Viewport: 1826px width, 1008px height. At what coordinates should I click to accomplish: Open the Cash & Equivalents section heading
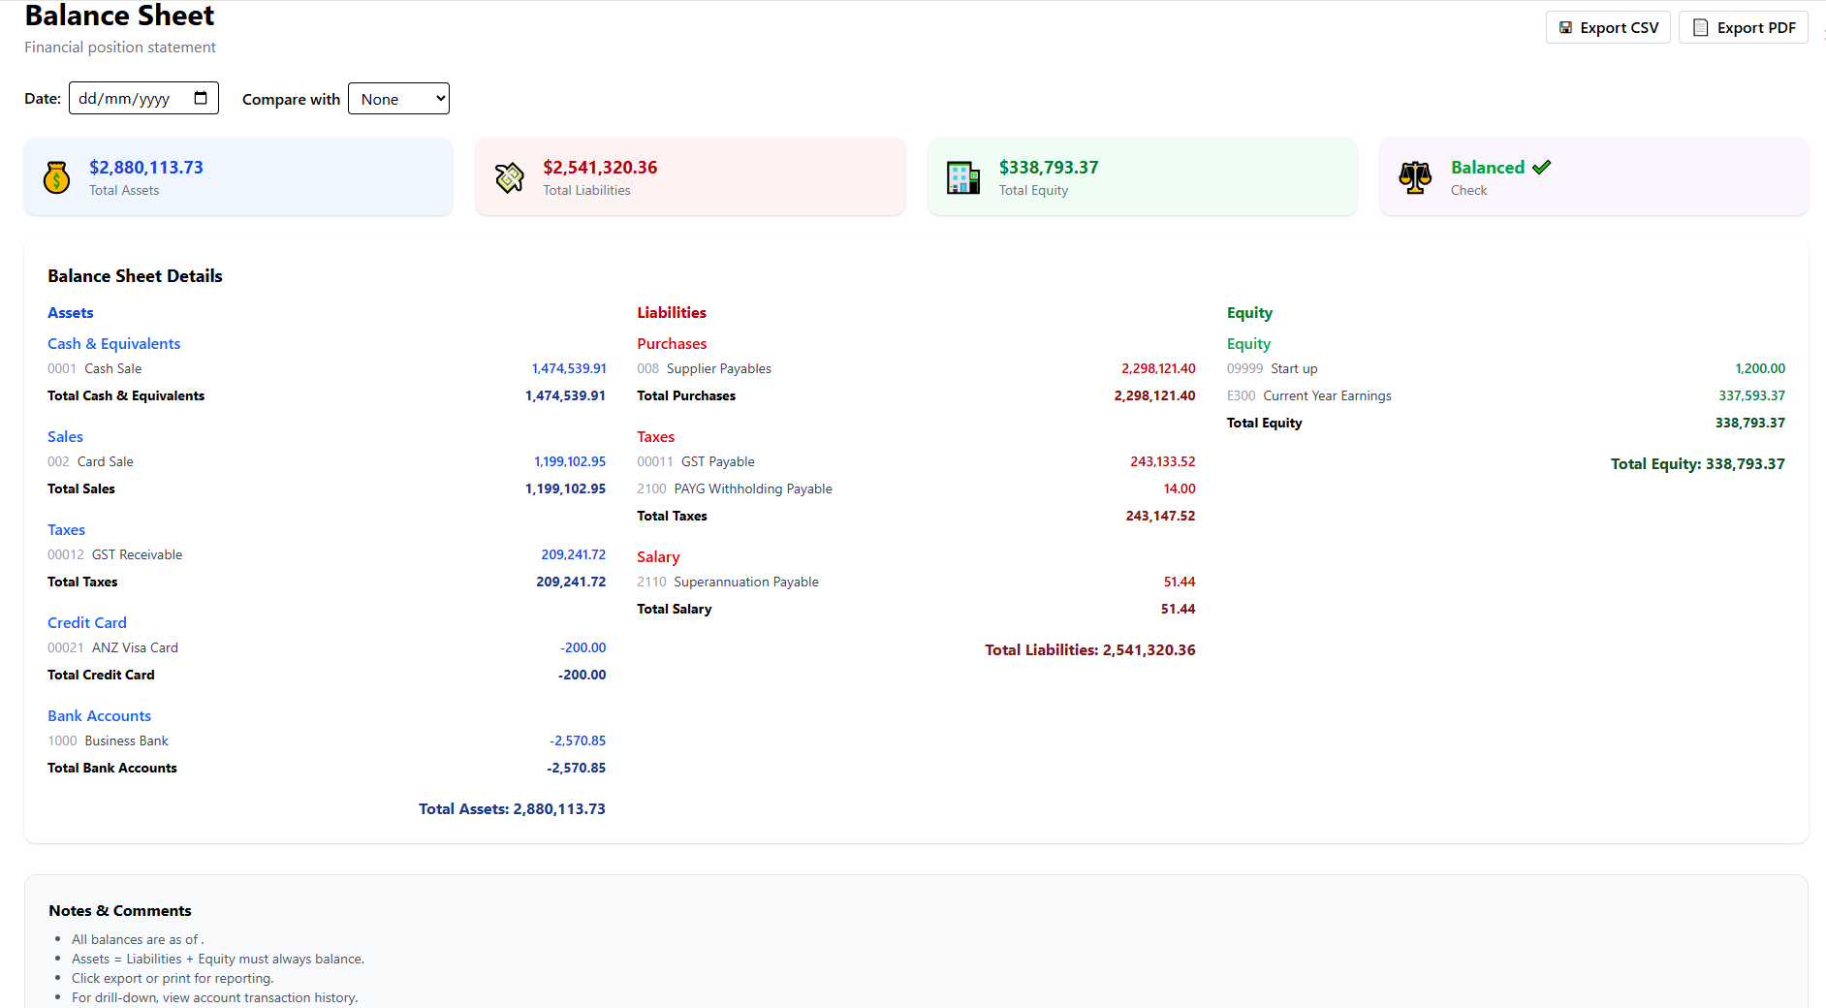114,343
